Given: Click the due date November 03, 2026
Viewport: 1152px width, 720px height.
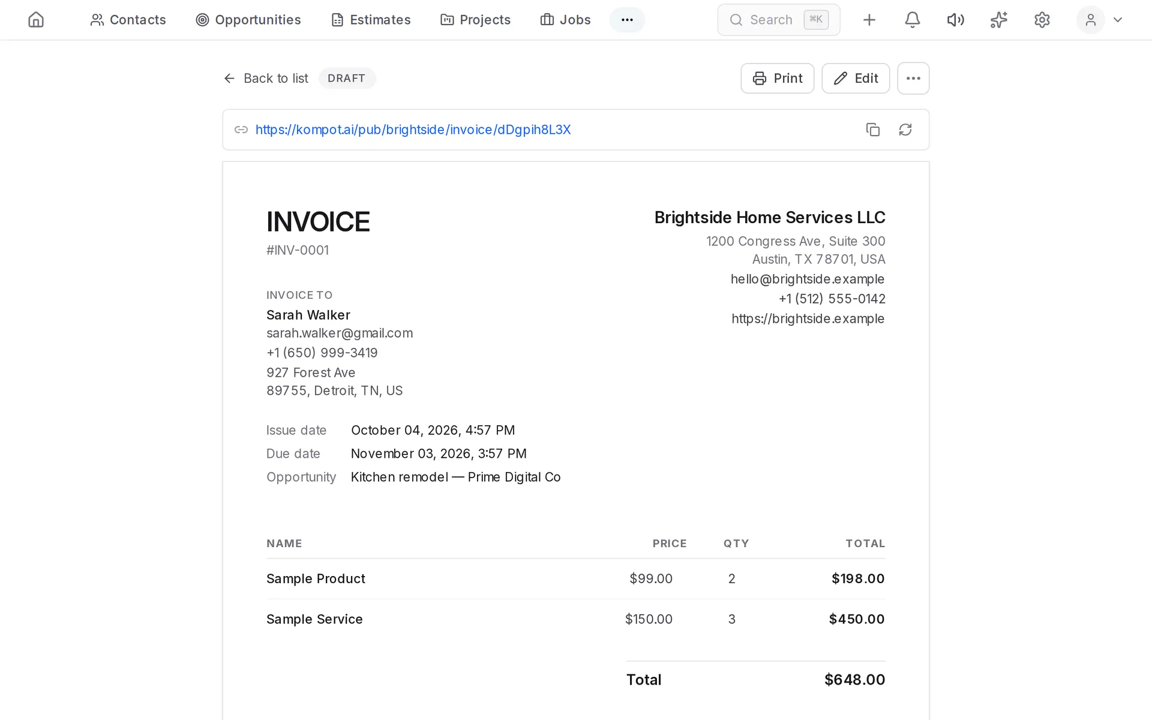Looking at the screenshot, I should click(x=439, y=454).
